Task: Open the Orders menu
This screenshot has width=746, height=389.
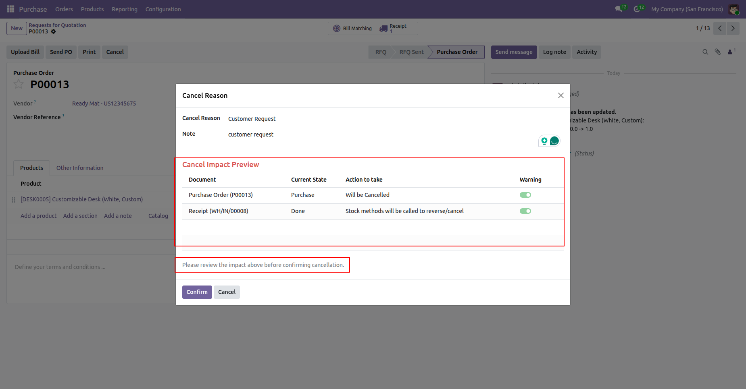Action: point(64,9)
